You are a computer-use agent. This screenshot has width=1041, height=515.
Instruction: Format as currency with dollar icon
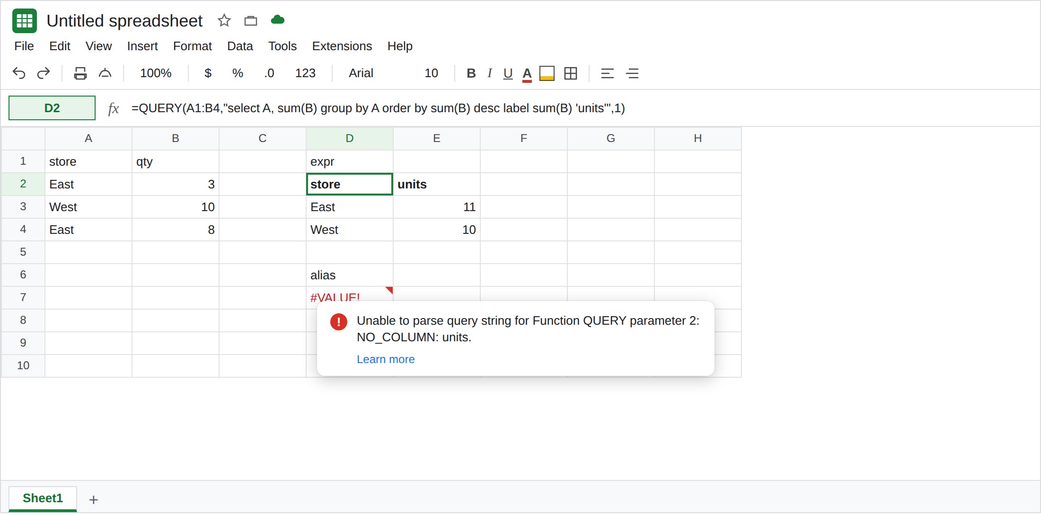pyautogui.click(x=208, y=73)
